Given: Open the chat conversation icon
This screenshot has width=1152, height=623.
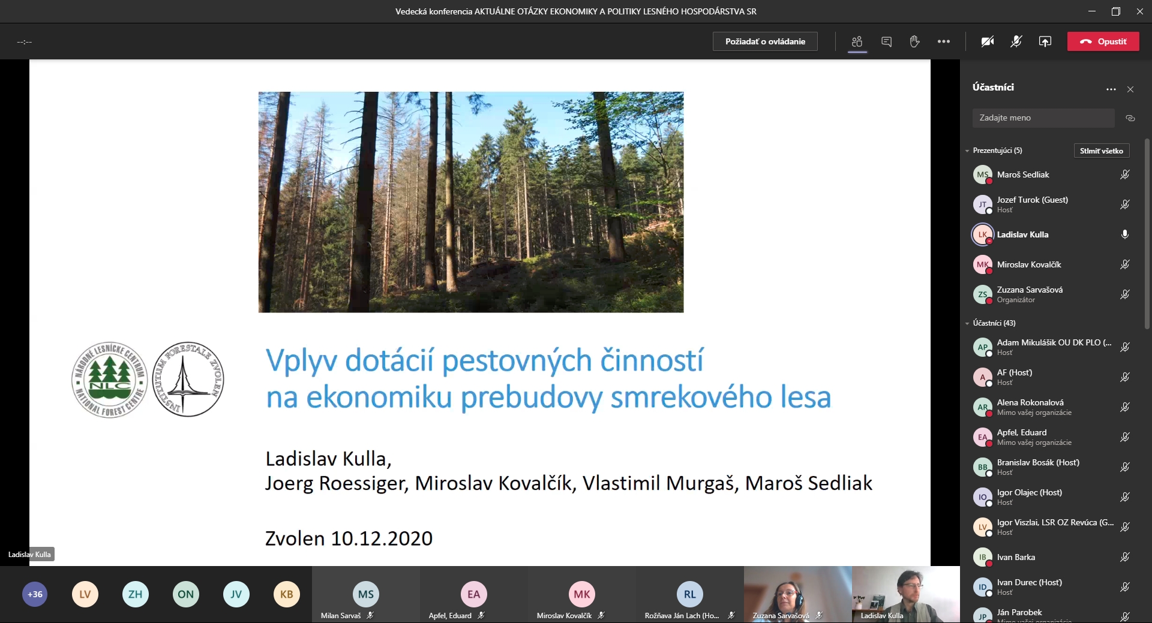Looking at the screenshot, I should point(886,41).
